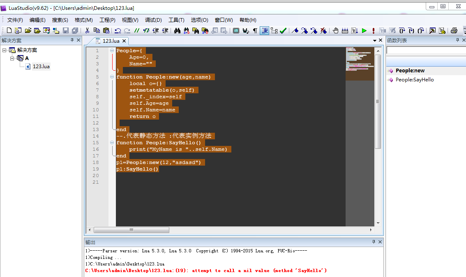Fold the People table block at line 1

(x=112, y=51)
